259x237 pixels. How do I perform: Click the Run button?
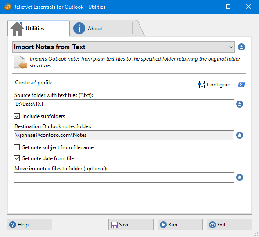[x=180, y=225]
